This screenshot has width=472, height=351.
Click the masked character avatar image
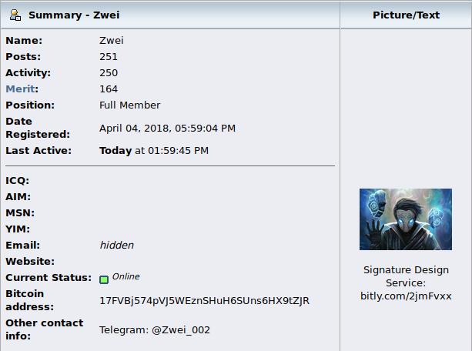406,219
